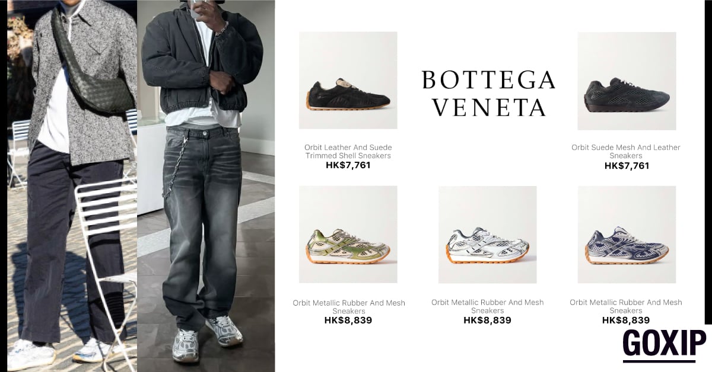Open the black Orbit Suede Mesh sneaker thumbnail
The width and height of the screenshot is (712, 372).
tap(627, 81)
